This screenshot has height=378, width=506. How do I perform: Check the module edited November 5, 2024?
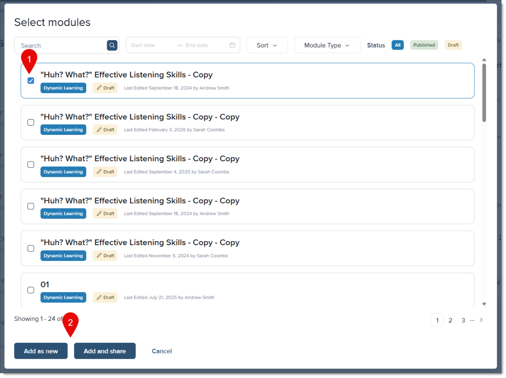31,248
